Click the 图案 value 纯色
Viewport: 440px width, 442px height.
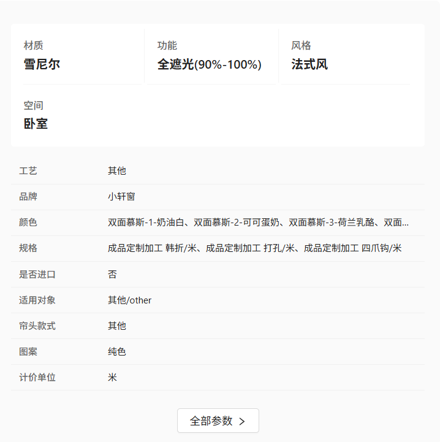pos(117,352)
